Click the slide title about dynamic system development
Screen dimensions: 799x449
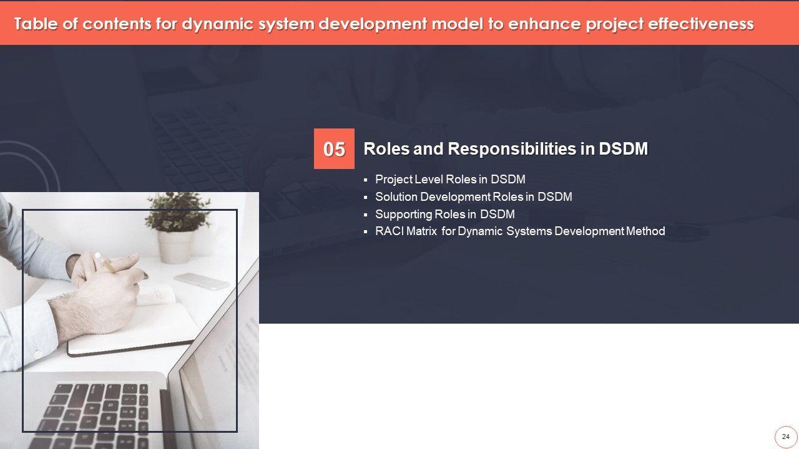(x=384, y=24)
